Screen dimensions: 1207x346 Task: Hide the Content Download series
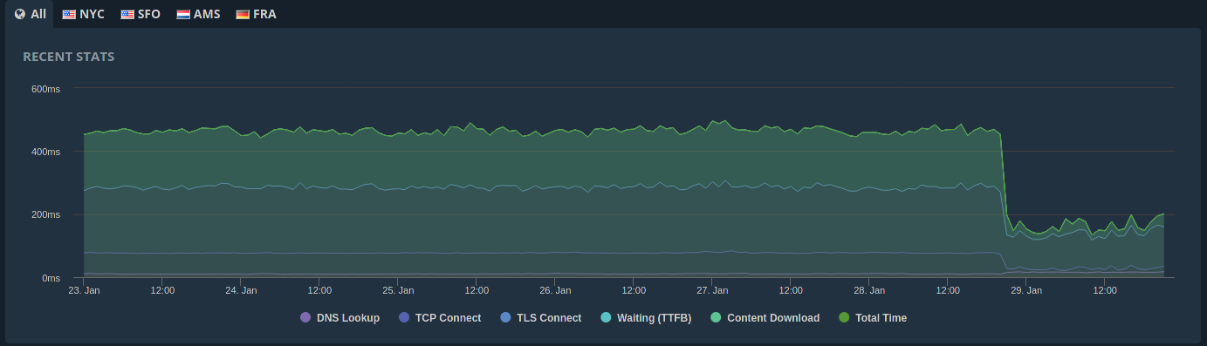(765, 318)
